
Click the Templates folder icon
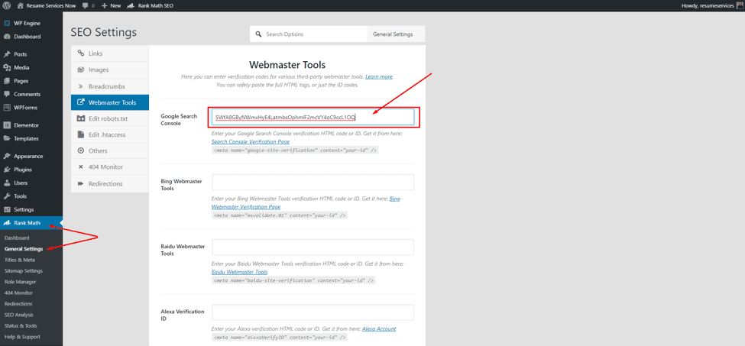(7, 138)
